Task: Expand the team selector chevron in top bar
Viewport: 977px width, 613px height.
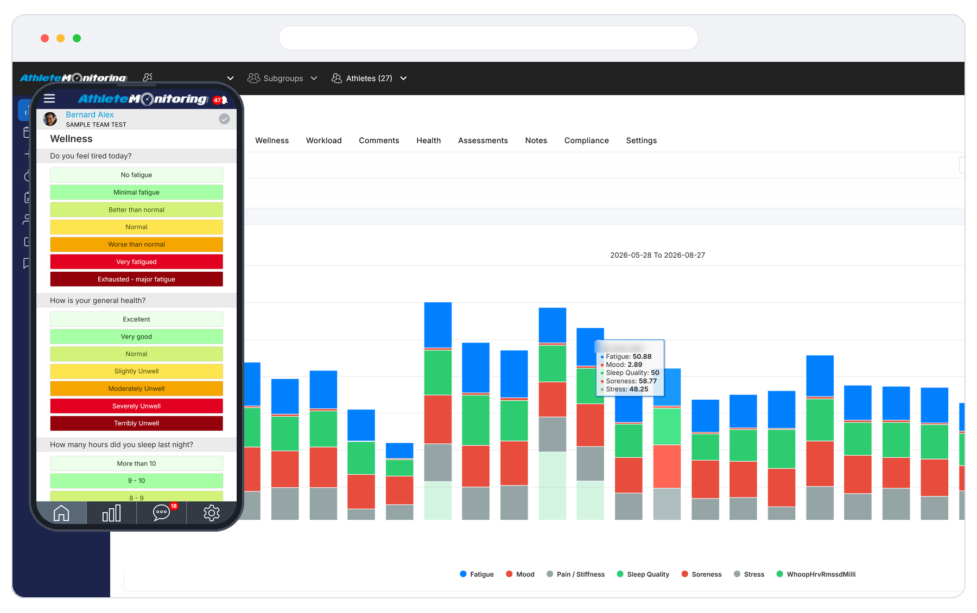Action: tap(230, 78)
